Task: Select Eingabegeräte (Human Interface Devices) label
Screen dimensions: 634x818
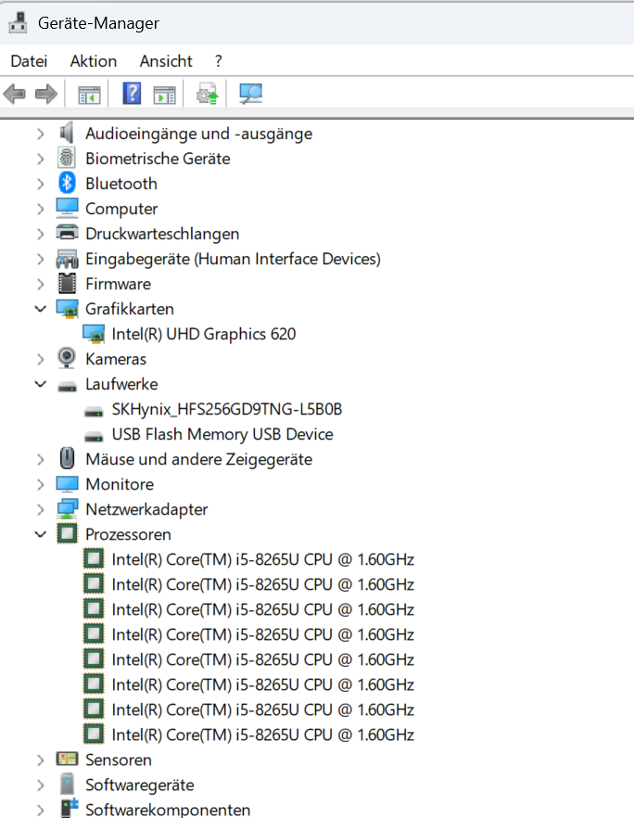Action: (233, 259)
